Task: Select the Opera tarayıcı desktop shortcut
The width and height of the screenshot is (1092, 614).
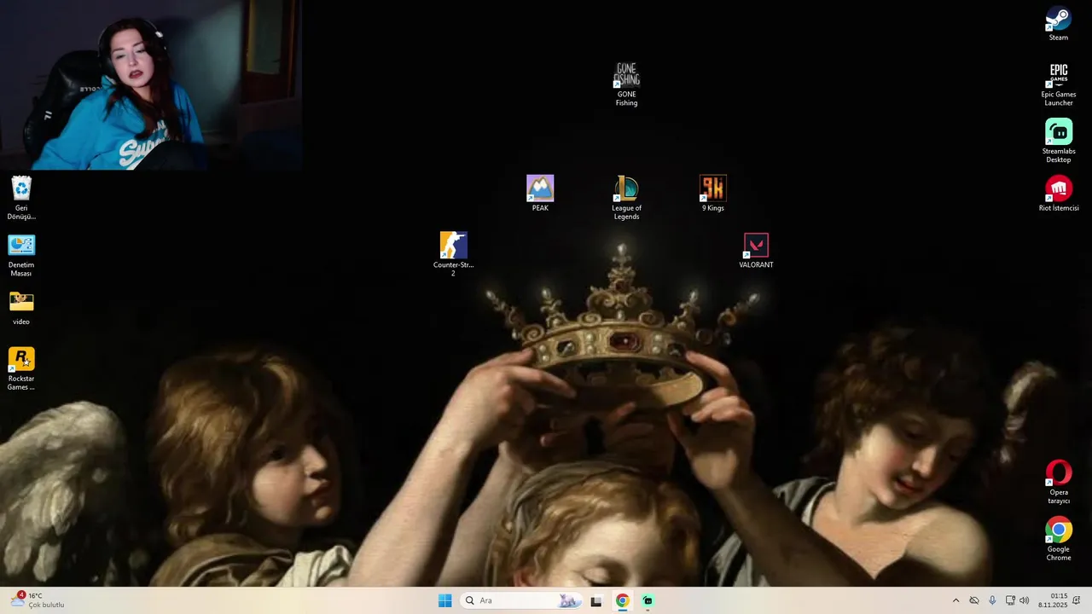Action: 1058,482
